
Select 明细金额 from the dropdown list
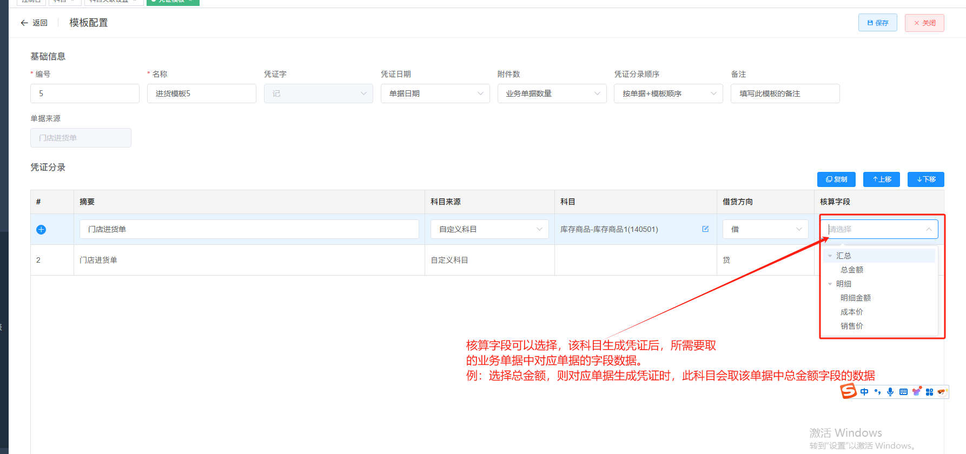coord(856,298)
